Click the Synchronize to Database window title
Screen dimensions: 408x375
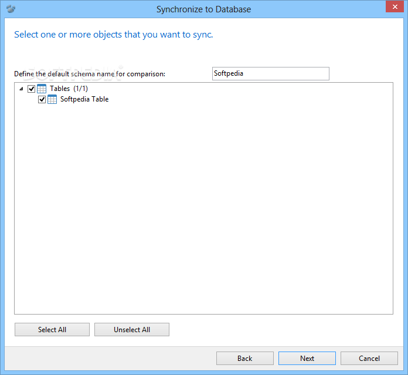(204, 9)
